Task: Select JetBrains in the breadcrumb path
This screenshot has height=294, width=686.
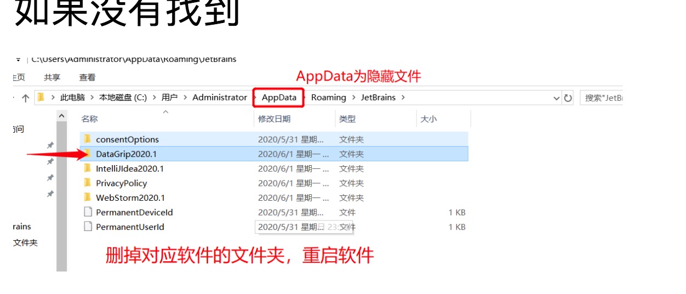Action: click(x=379, y=98)
